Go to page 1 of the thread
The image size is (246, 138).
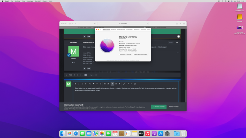point(74,75)
